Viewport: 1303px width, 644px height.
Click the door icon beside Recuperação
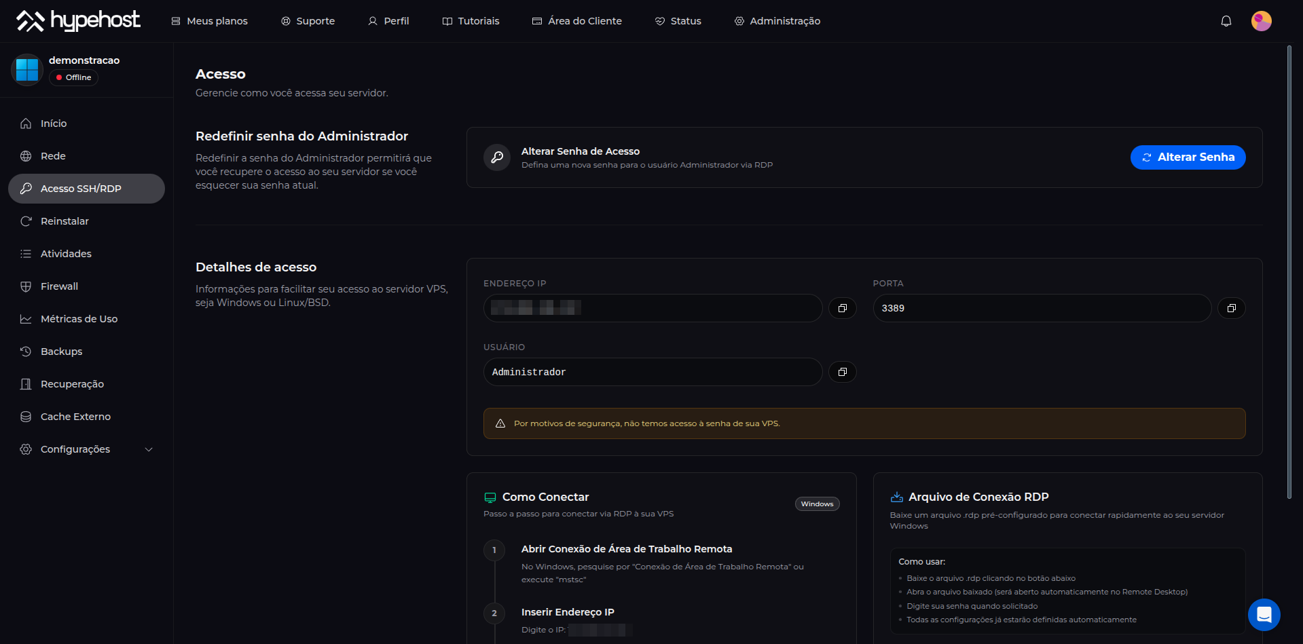coord(26,384)
